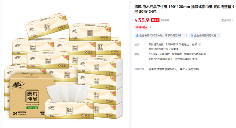
Task: Click the enterprise icon on 企业会员3000元补贴 banner
Action: pyautogui.click(x=137, y=35)
